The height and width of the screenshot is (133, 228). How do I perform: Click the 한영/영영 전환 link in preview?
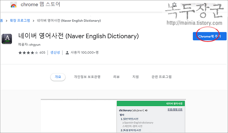[175, 109]
